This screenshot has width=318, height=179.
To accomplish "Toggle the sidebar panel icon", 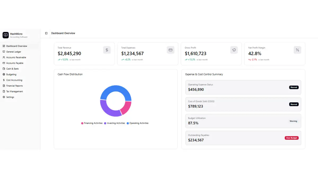I will (46, 33).
